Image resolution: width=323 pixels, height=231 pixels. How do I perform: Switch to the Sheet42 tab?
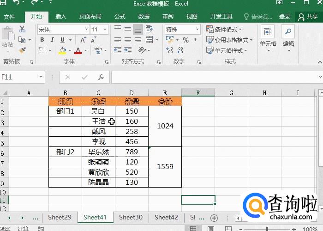point(166,218)
